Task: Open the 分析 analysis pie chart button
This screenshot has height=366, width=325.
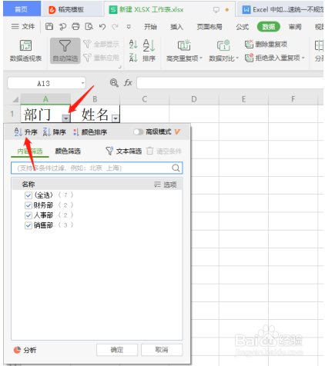Action: click(25, 350)
